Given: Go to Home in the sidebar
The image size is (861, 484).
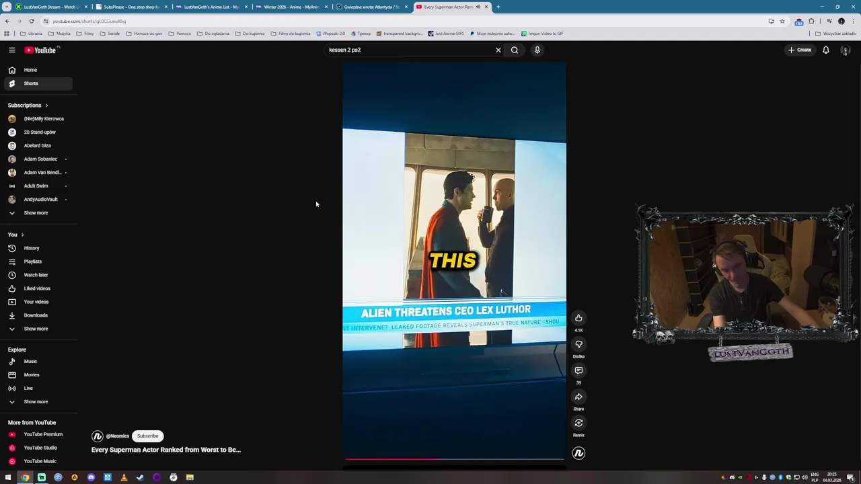Looking at the screenshot, I should pos(37,70).
